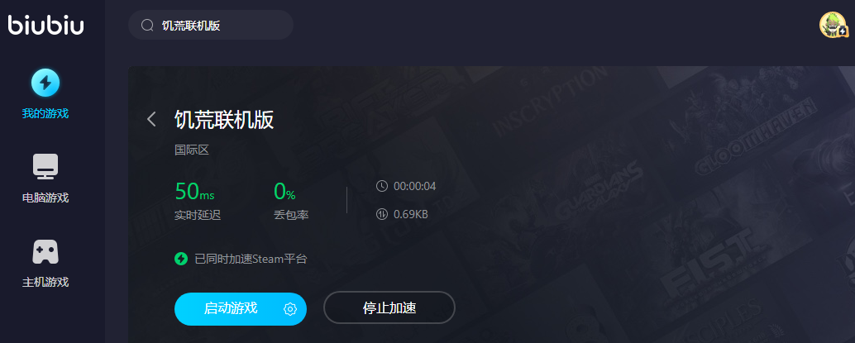855x343 pixels.
Task: Select the 我的游戏 sidebar label
Action: [45, 113]
